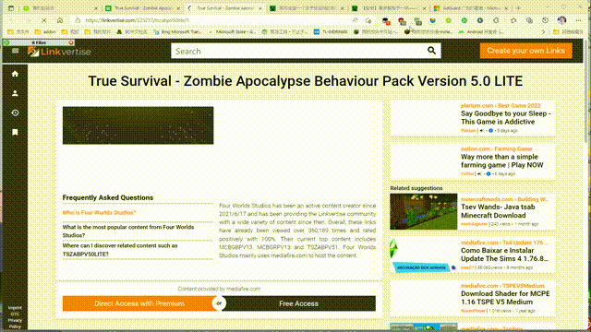This screenshot has height=332, width=591.
Task: Click the Sims 4 update thumbnail
Action: [424, 255]
